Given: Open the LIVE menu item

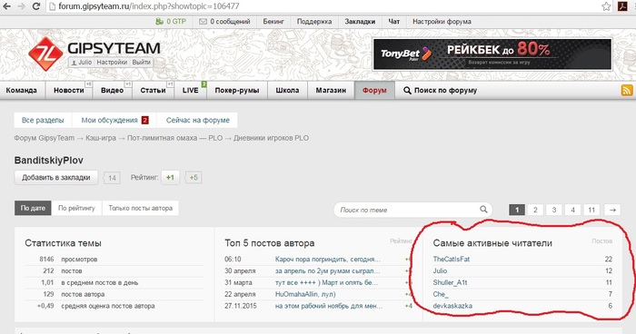Looking at the screenshot, I should [x=190, y=91].
